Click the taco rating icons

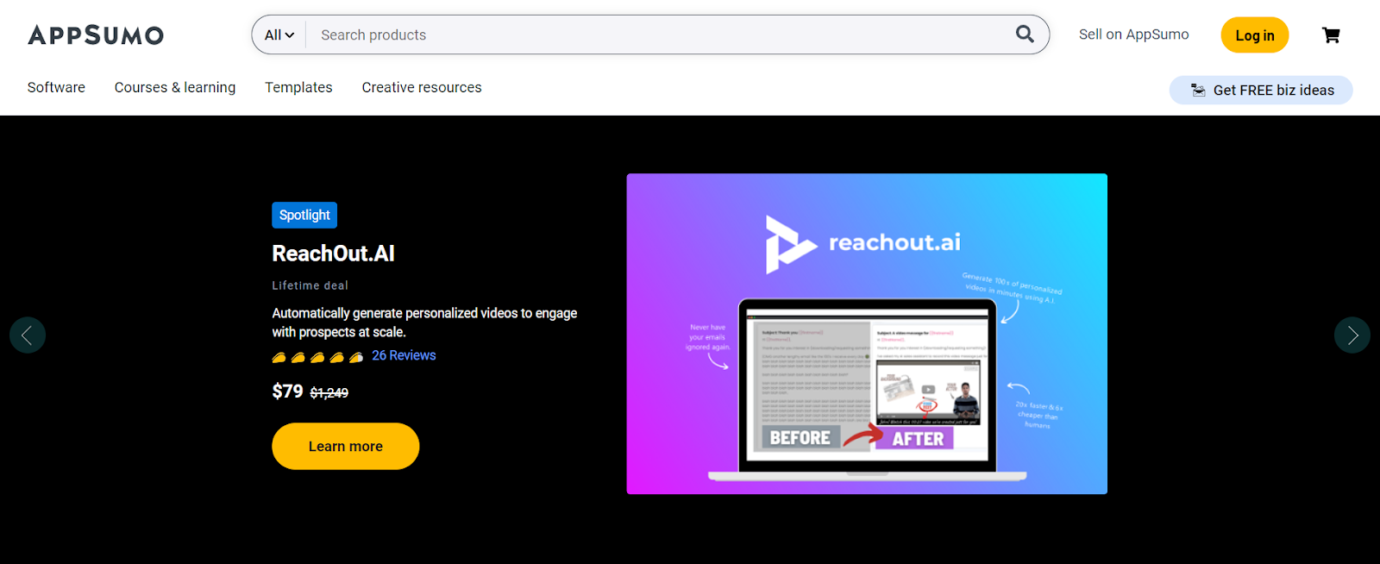pyautogui.click(x=317, y=357)
